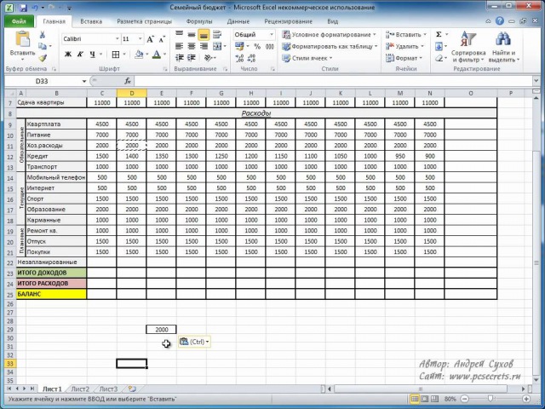Click the accounting number format icon
545x409 pixels.
click(239, 46)
